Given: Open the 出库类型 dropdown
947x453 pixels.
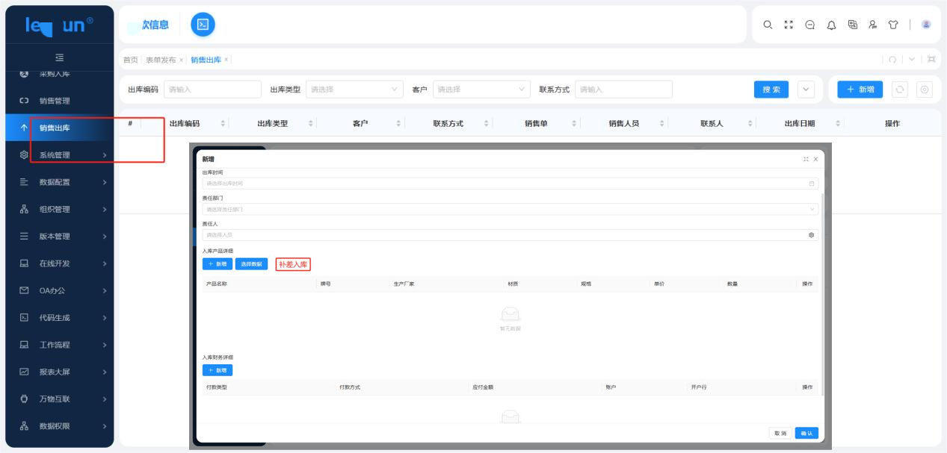Looking at the screenshot, I should (x=355, y=89).
